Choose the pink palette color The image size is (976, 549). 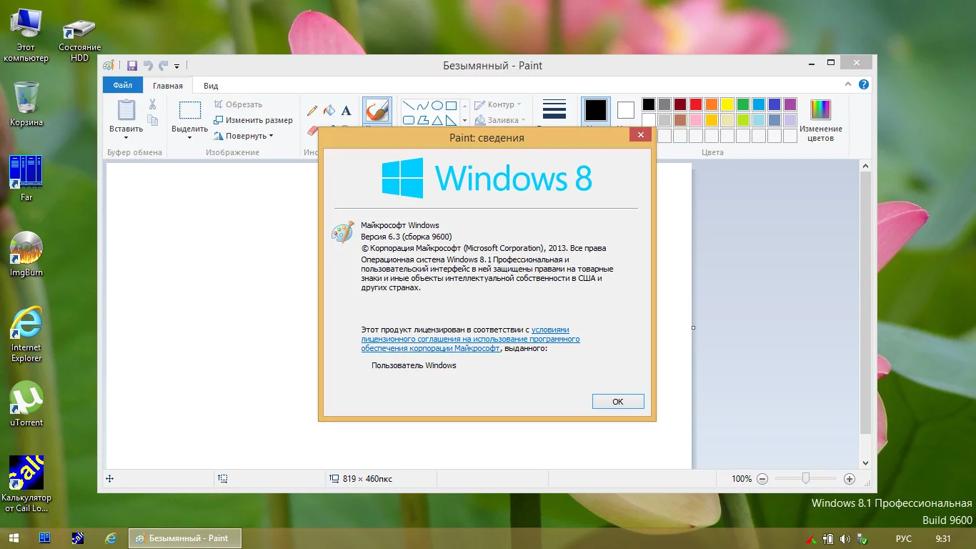(x=695, y=120)
